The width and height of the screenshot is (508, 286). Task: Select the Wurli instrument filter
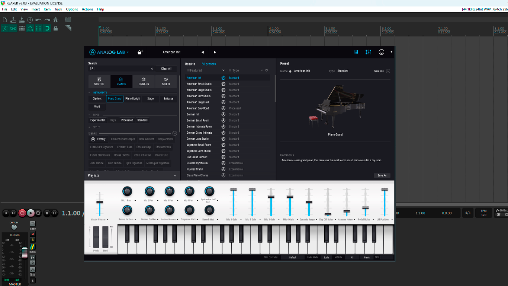coord(97,107)
